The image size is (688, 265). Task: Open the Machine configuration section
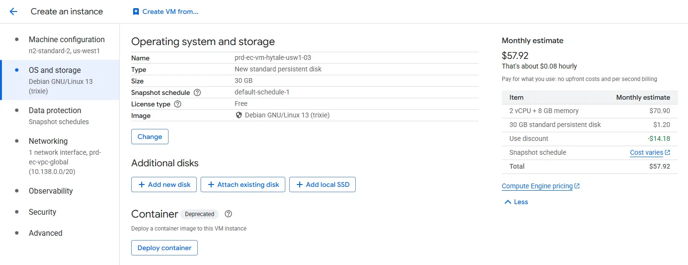[60, 45]
